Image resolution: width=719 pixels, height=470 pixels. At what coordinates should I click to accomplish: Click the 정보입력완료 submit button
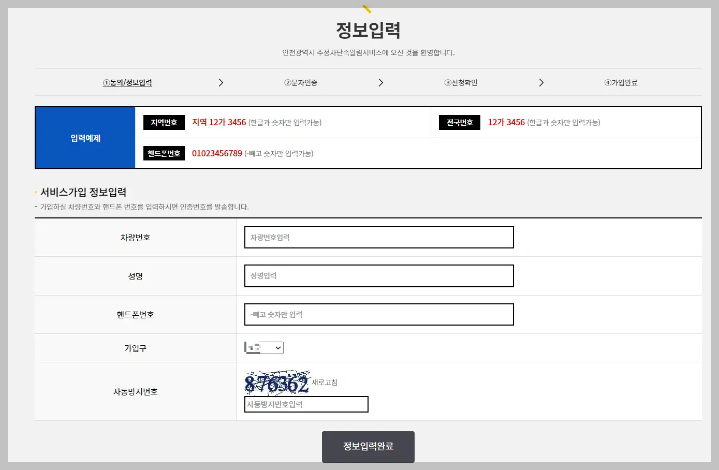(368, 446)
